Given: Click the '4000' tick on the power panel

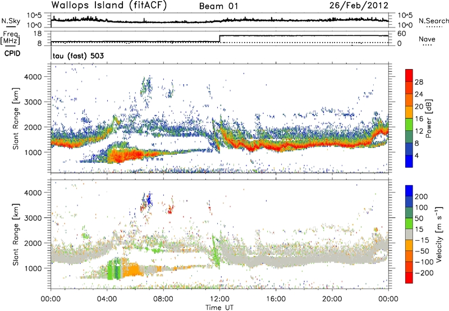Looking at the screenshot, I should tap(33, 77).
